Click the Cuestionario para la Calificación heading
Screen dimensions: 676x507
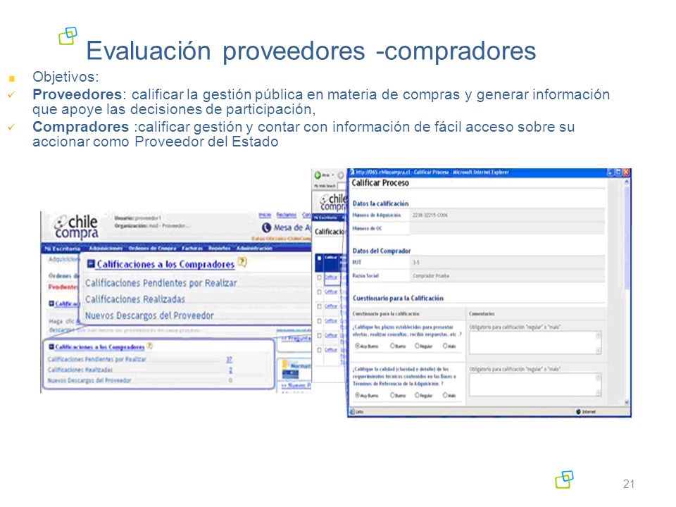pyautogui.click(x=397, y=299)
